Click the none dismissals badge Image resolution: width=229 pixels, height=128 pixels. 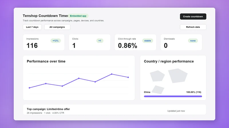pyautogui.click(x=193, y=41)
